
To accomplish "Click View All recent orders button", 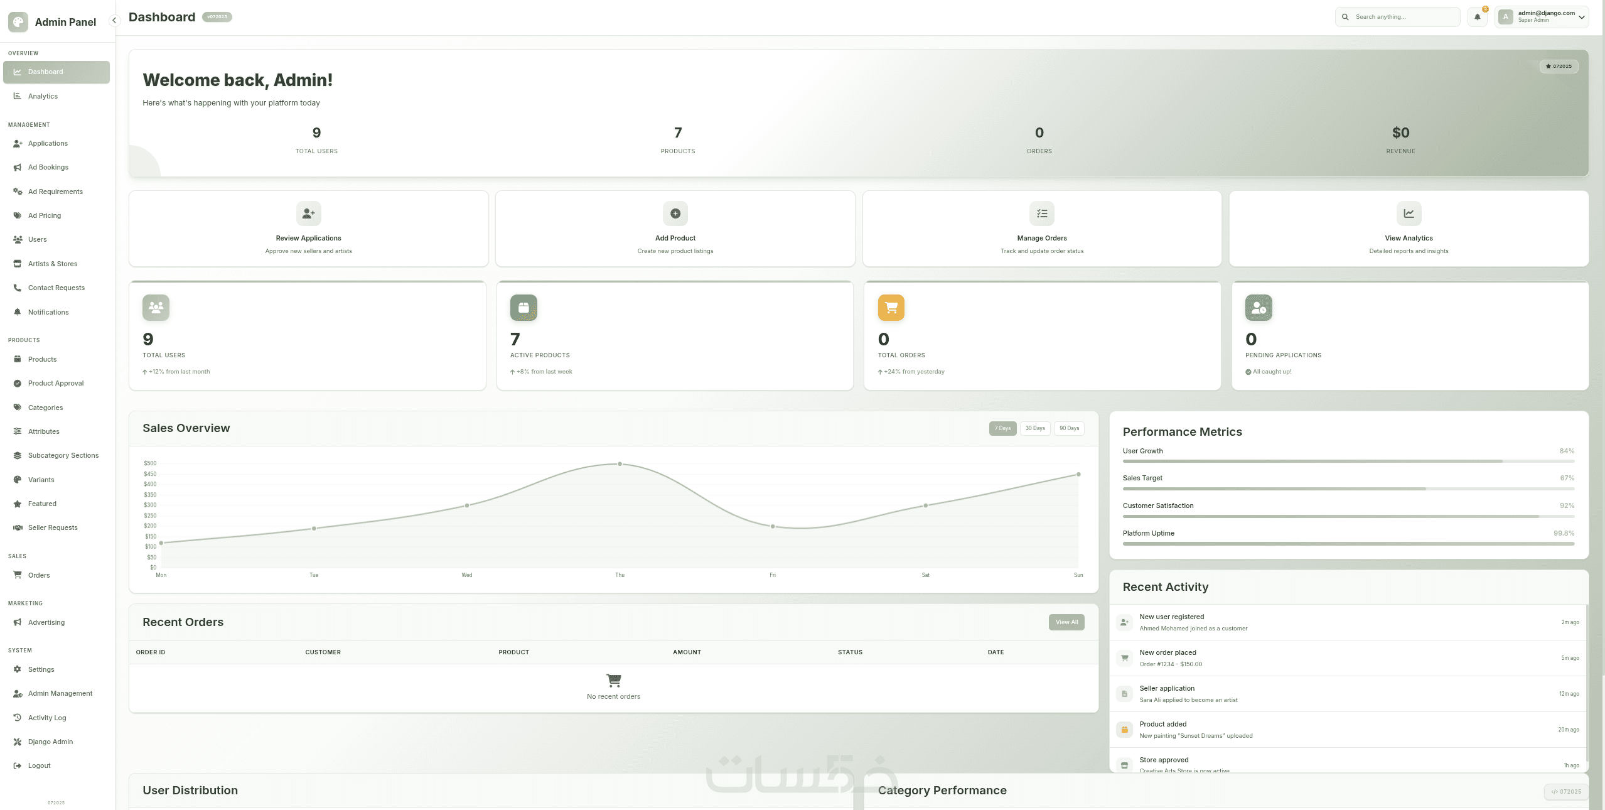I will [x=1066, y=622].
